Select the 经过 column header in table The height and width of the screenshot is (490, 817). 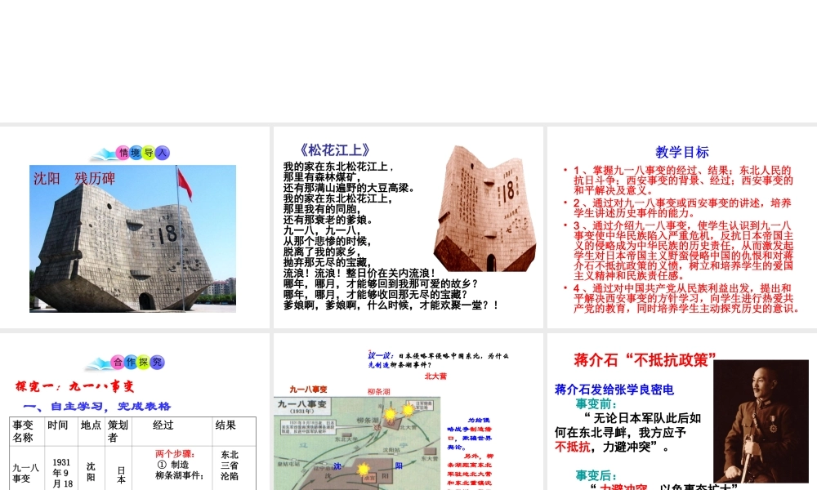[x=163, y=425]
